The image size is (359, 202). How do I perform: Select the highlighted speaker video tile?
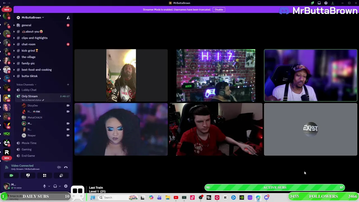[x=310, y=75]
